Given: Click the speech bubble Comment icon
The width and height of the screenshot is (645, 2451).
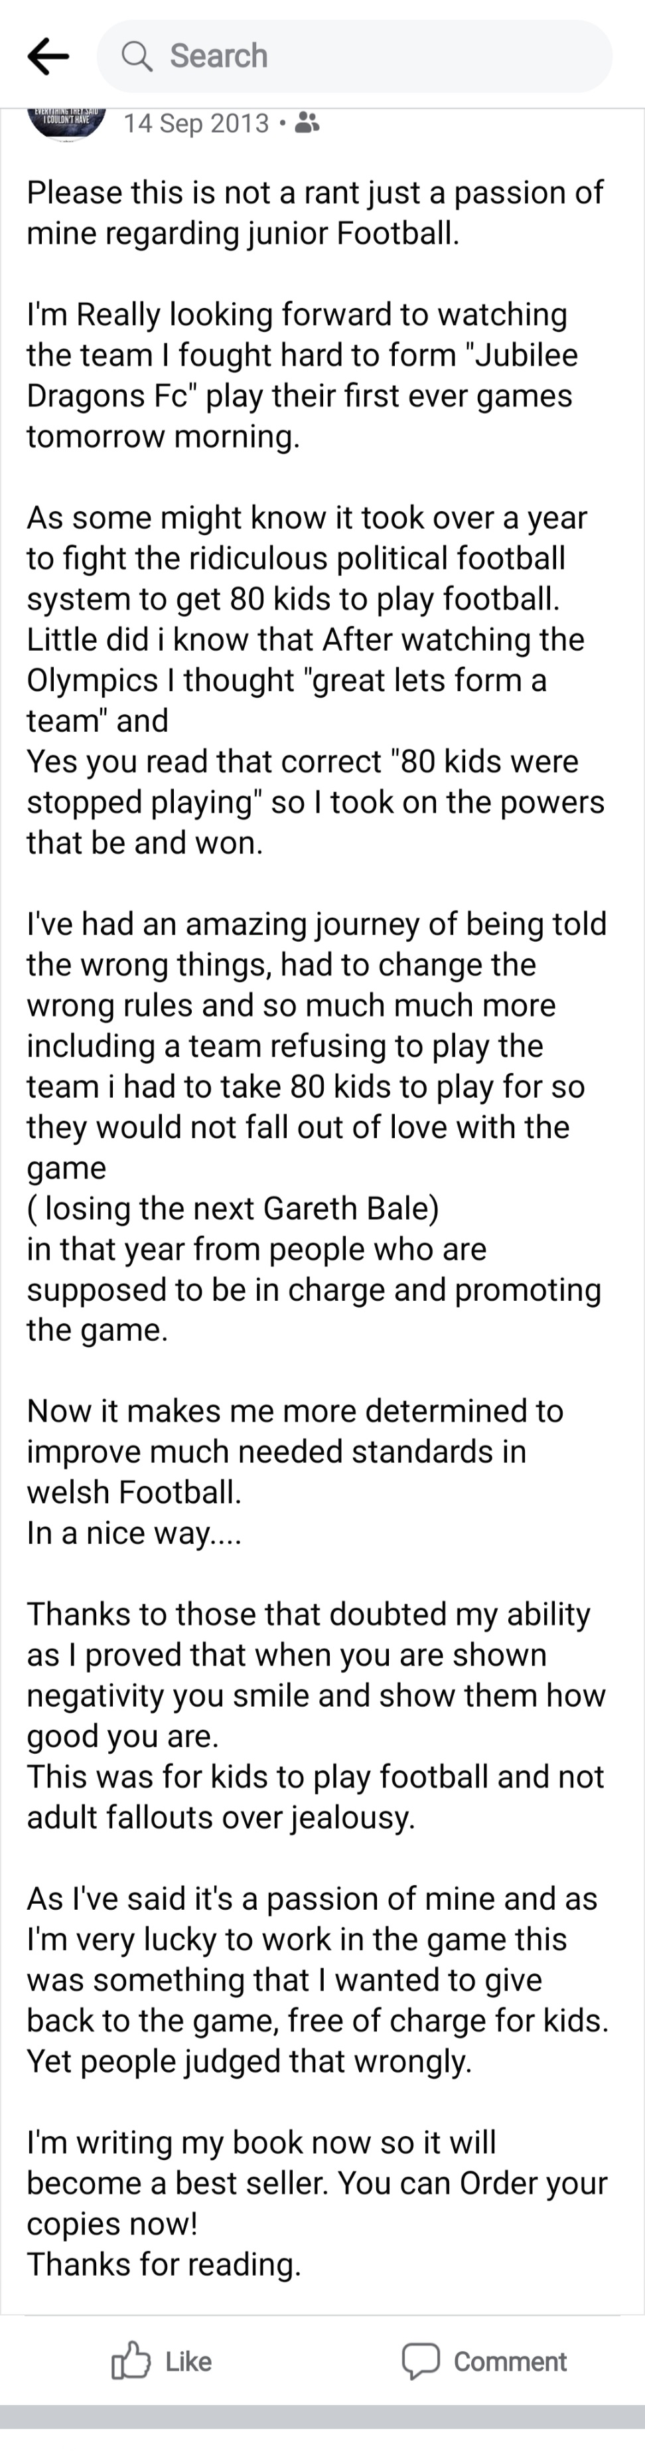Looking at the screenshot, I should (421, 2361).
